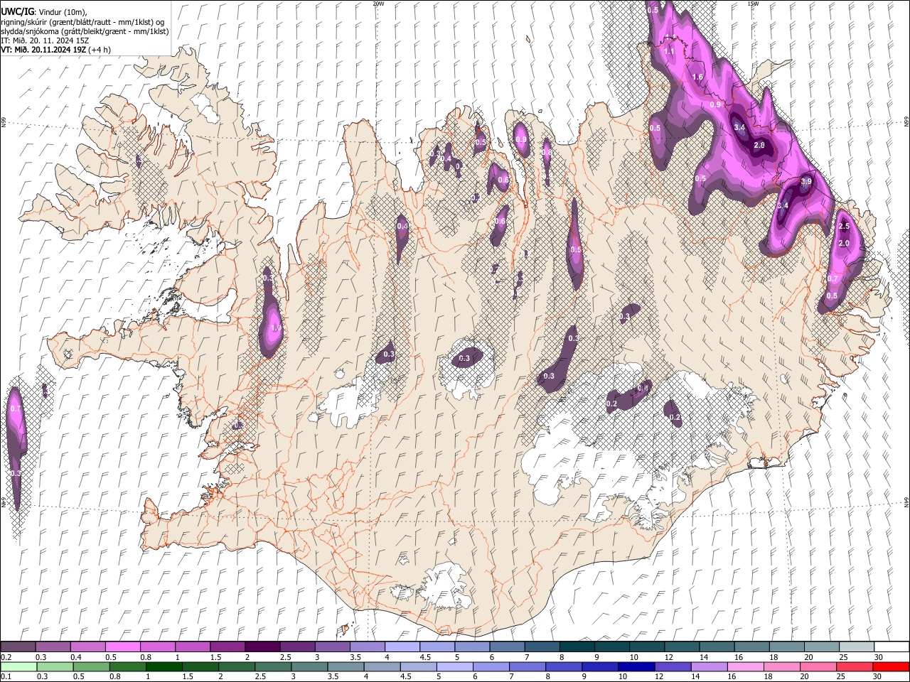Click the 1.1 precipitation value on map
This screenshot has height=682, width=910.
669,52
